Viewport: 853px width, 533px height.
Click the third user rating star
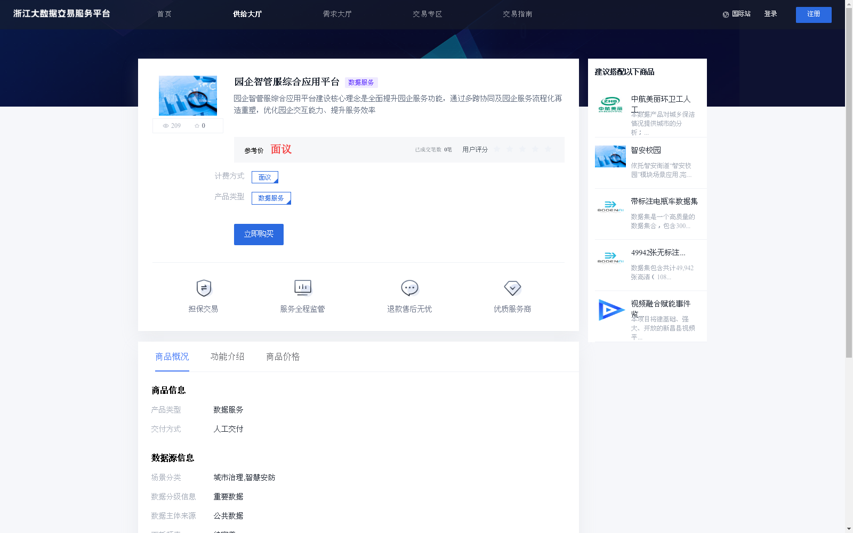point(522,149)
